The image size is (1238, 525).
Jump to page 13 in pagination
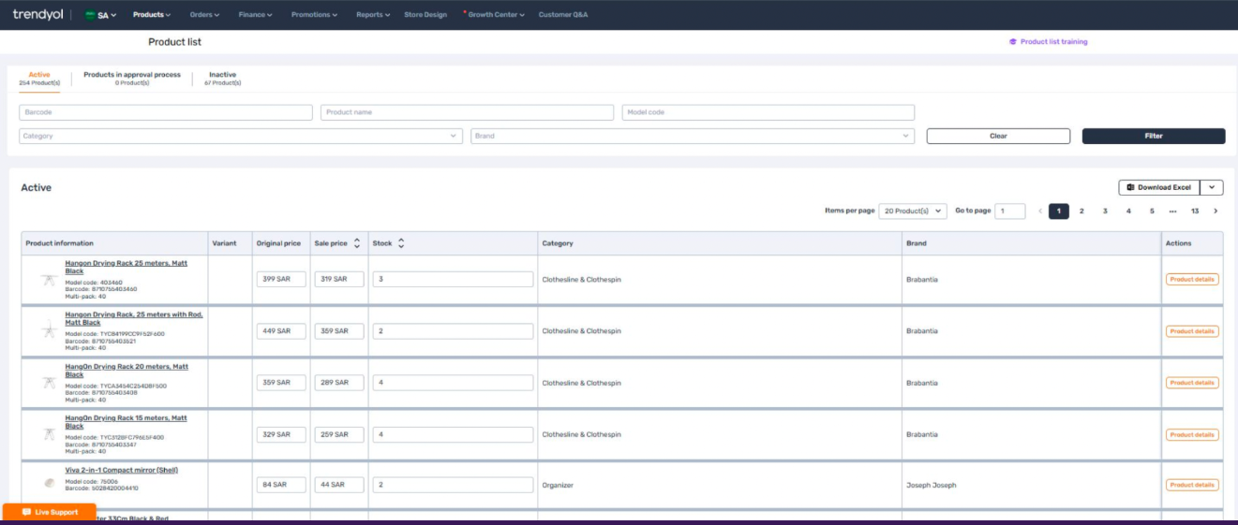(x=1195, y=211)
